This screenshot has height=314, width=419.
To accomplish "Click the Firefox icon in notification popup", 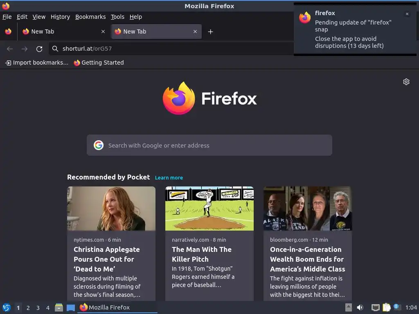I will 305,18.
